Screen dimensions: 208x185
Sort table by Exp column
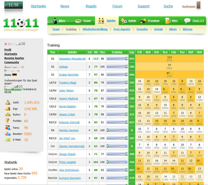132,52
